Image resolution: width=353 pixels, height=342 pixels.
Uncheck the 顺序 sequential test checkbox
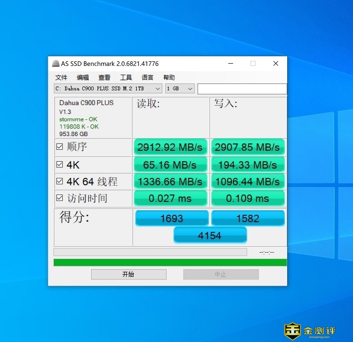point(59,147)
